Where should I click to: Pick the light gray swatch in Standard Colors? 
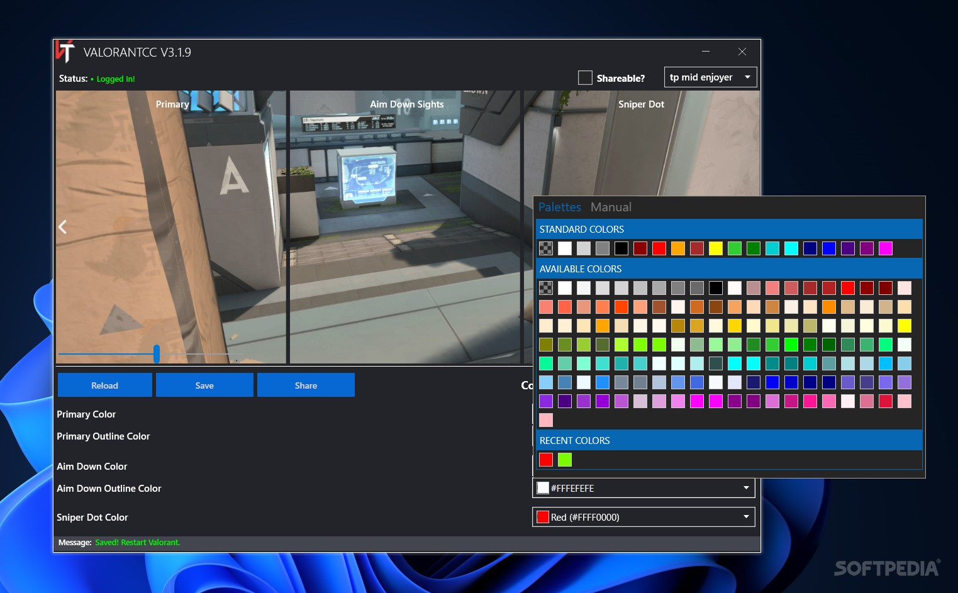584,248
